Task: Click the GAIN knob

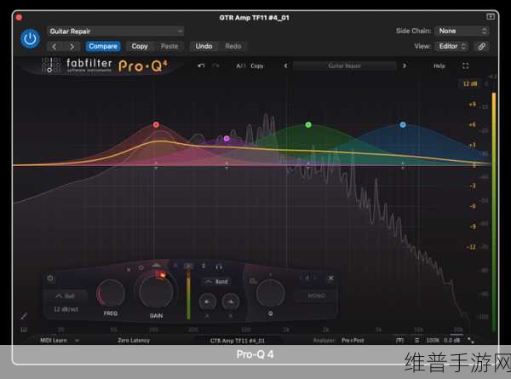Action: [156, 292]
